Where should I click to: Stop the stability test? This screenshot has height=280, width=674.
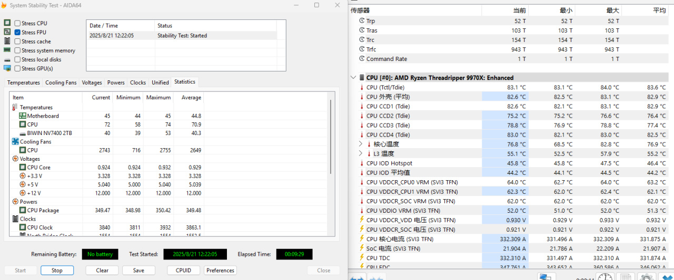[x=57, y=271]
